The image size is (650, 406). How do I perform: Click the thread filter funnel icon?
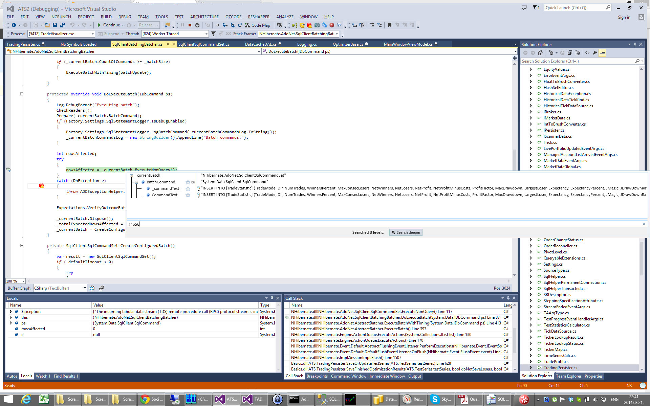point(213,34)
